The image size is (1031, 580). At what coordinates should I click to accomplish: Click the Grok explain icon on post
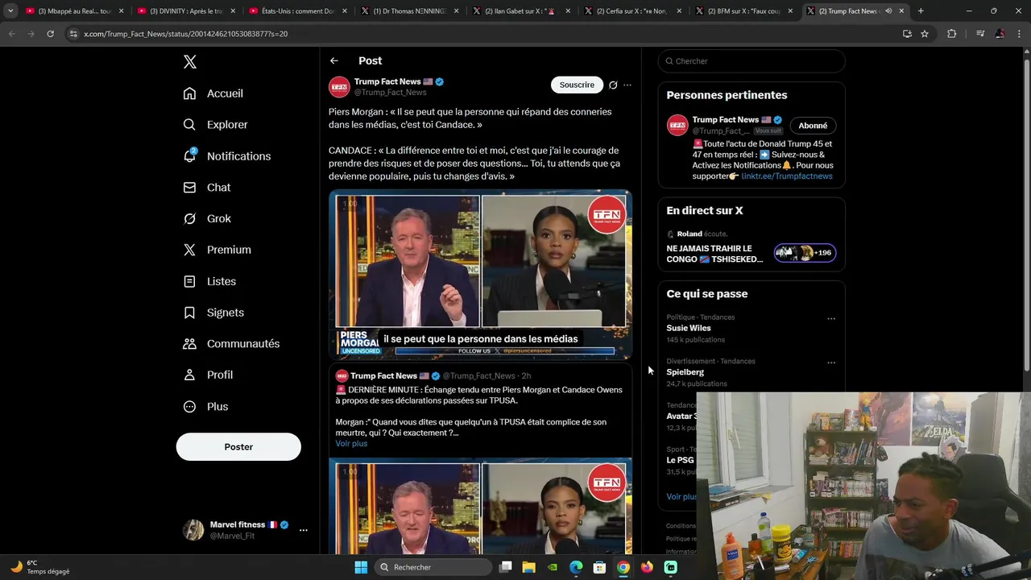[x=613, y=85]
